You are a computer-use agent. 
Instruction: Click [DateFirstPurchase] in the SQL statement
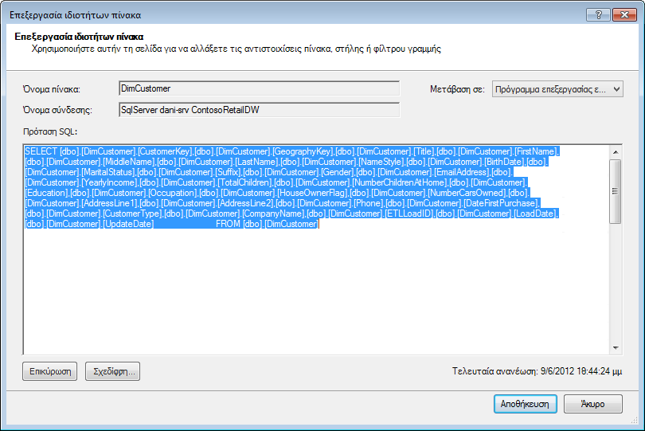tap(501, 203)
